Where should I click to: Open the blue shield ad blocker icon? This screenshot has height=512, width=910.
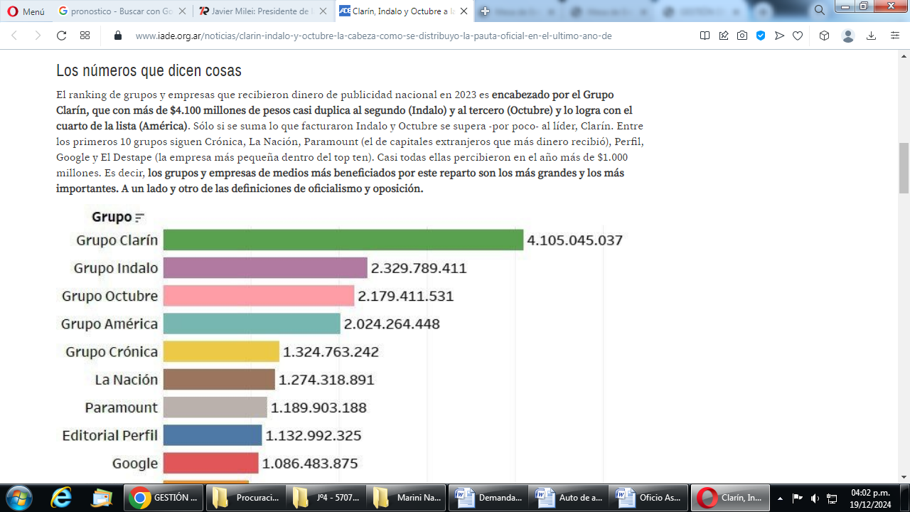point(761,36)
